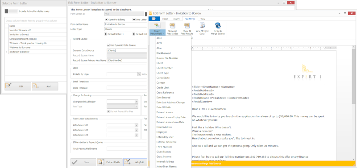357x168 pixels.
Task: Toggle Do Not Prompt For Fee checkbox
Action: 108,111
